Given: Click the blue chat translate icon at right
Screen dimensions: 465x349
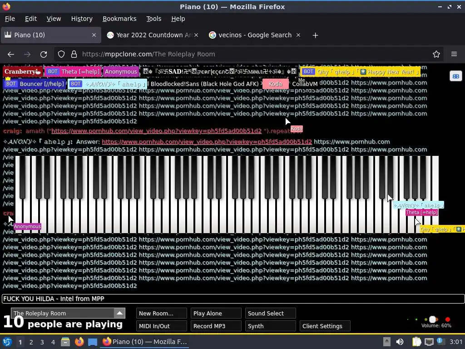Looking at the screenshot, I should pyautogui.click(x=456, y=76).
